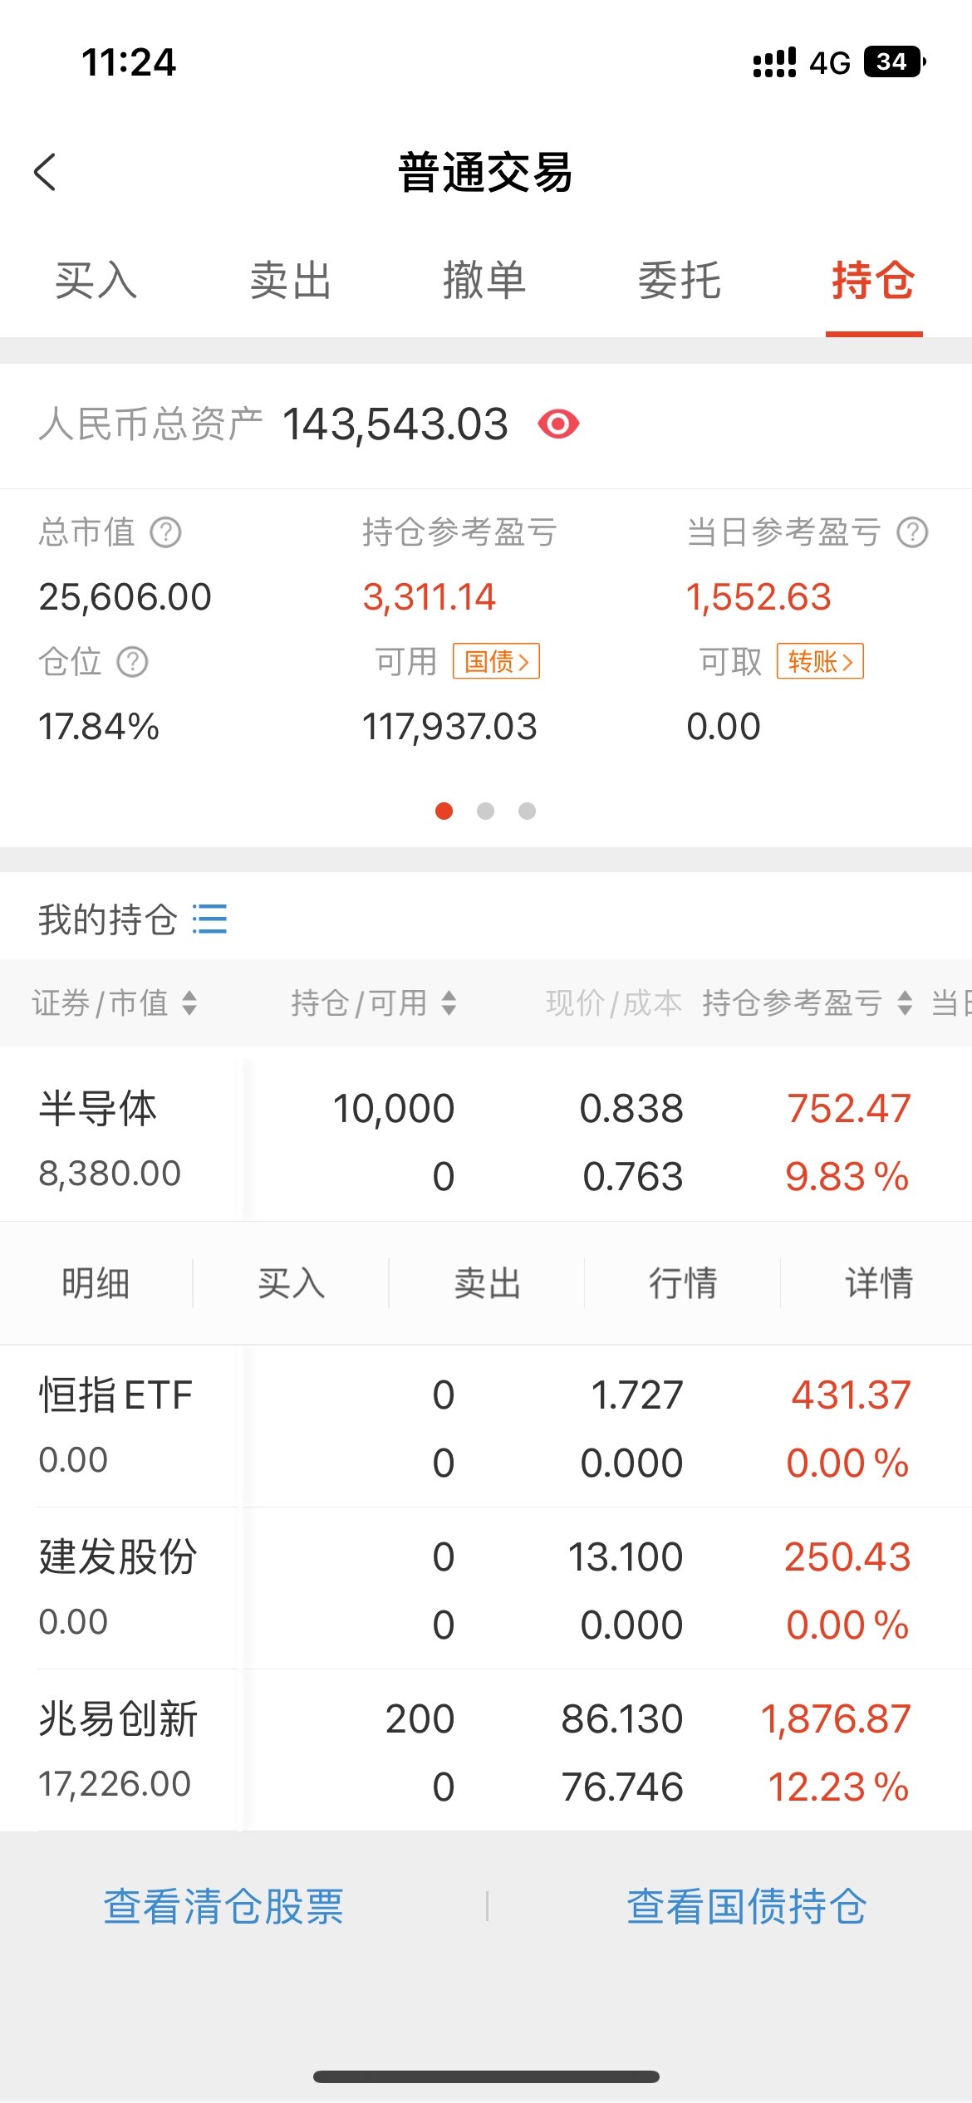Select the second page indicator dot
Screen dimensions: 972x2103
click(x=486, y=811)
